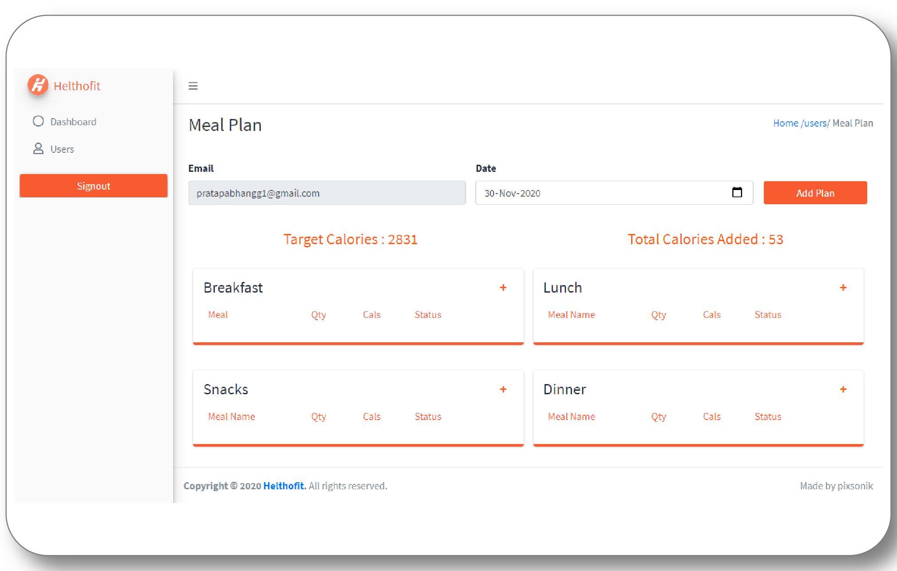Follow the users breadcrumb link
The height and width of the screenshot is (571, 897).
pyautogui.click(x=815, y=123)
